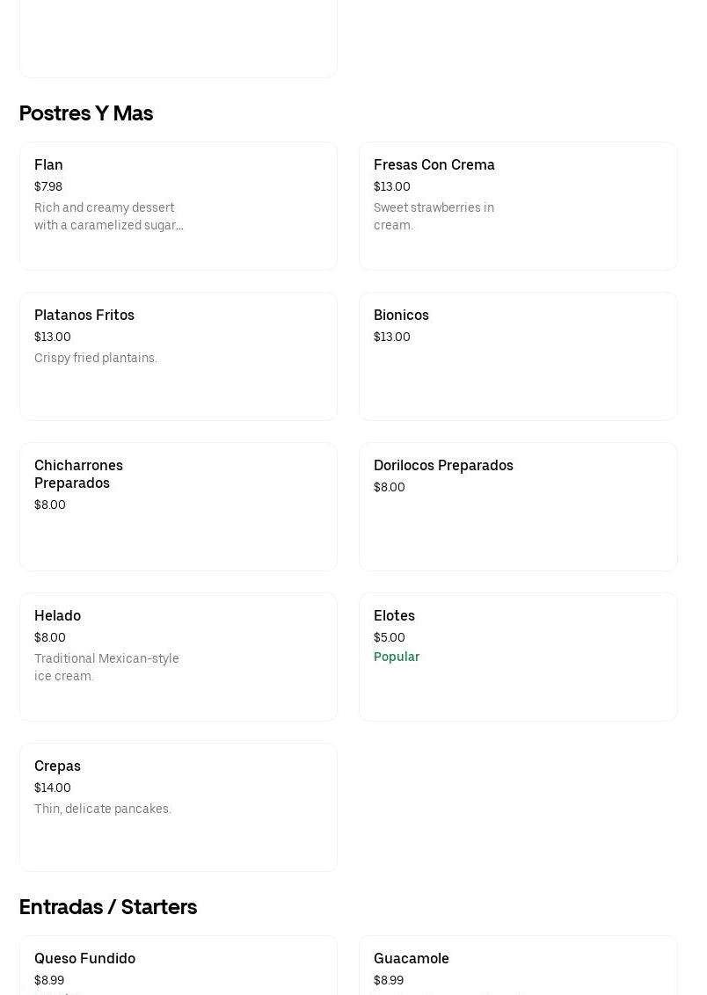Pick the Helado ice cream item
This screenshot has width=707, height=995.
tap(178, 657)
